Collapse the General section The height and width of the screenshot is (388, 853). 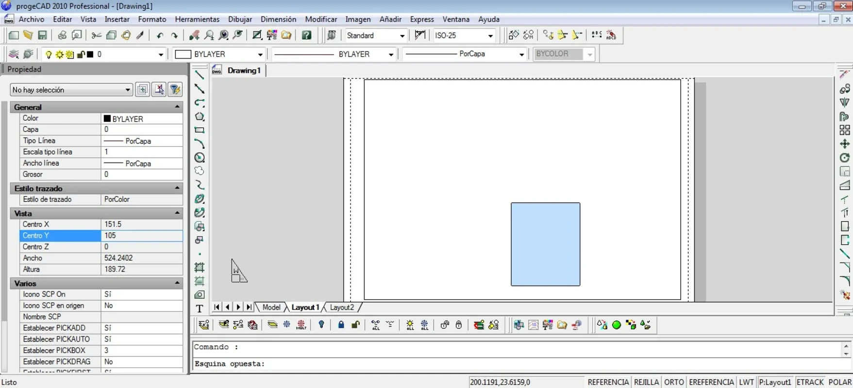[177, 107]
